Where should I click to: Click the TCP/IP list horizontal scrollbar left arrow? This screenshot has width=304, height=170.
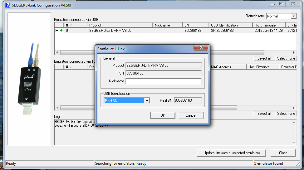click(57, 108)
